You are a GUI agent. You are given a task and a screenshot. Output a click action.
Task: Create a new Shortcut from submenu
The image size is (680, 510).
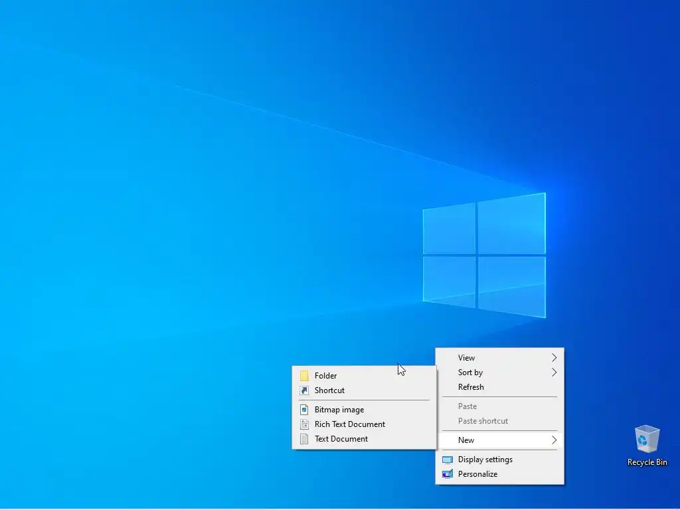coord(365,390)
